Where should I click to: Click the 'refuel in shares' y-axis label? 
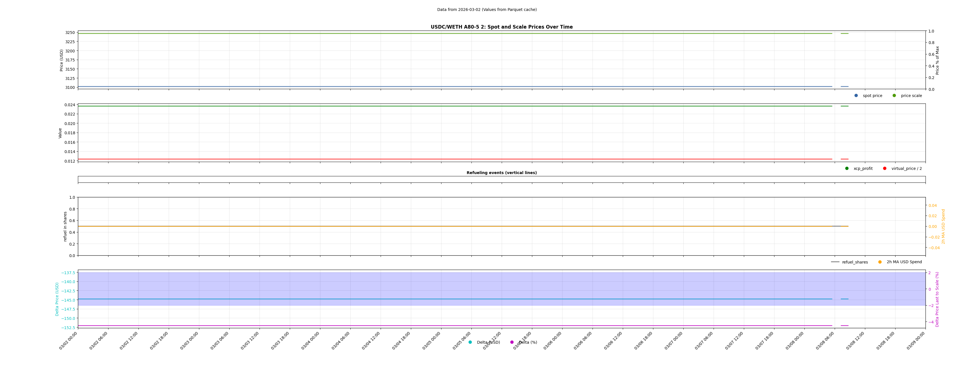[65, 226]
